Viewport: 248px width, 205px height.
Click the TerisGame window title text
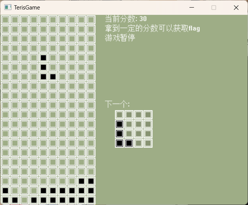[27, 8]
